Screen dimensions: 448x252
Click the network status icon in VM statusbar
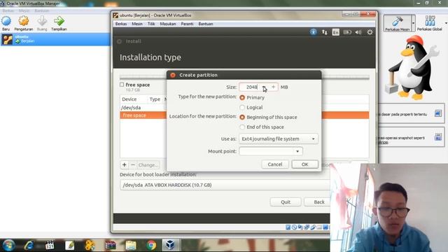pyautogui.click(x=307, y=227)
